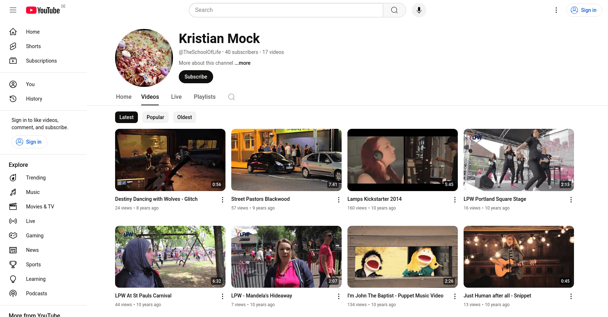The width and height of the screenshot is (608, 317).
Task: Click the search magnifier button
Action: point(394,10)
